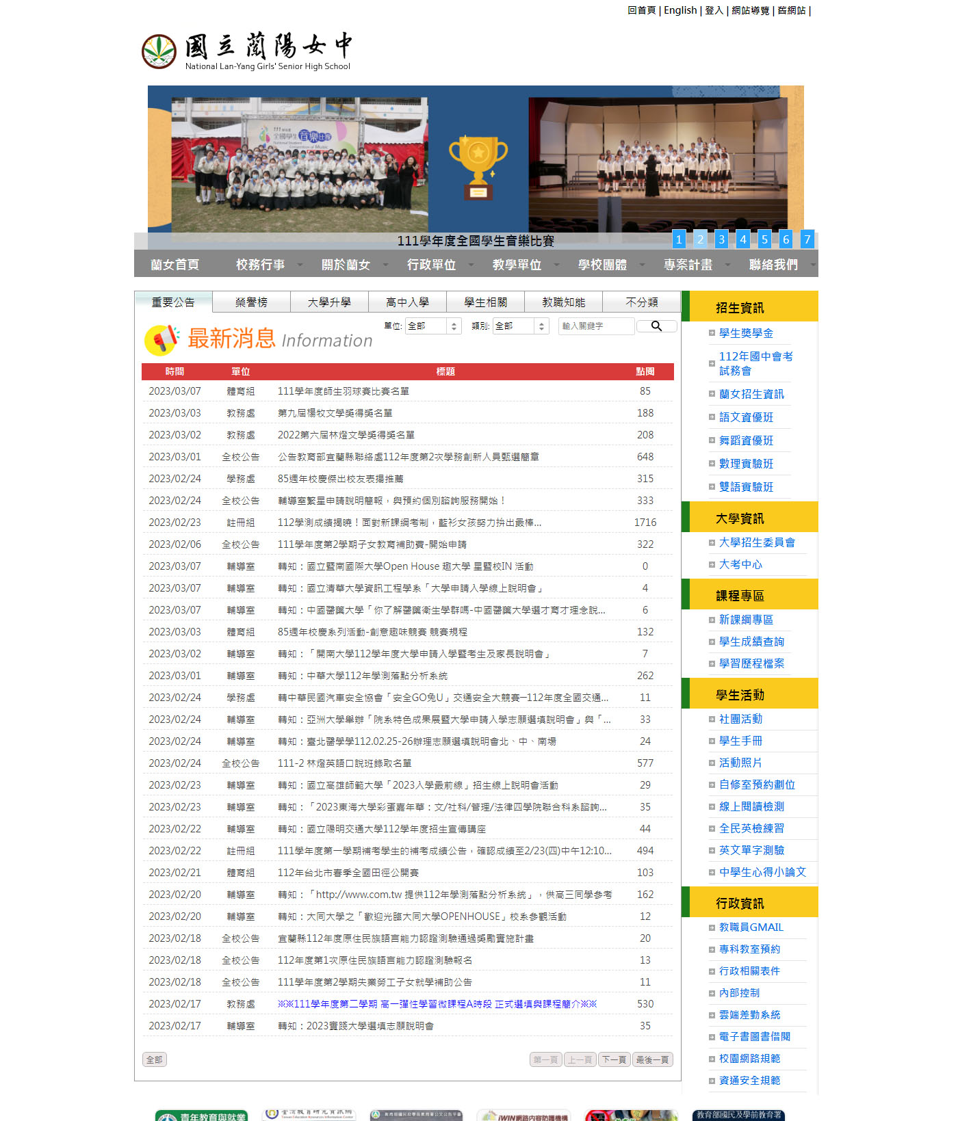Open the 類別 filter dropdown

[521, 326]
